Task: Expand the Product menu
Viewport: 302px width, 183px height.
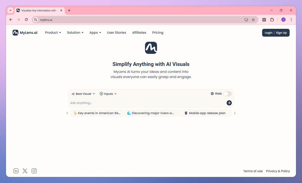Action: (53, 32)
